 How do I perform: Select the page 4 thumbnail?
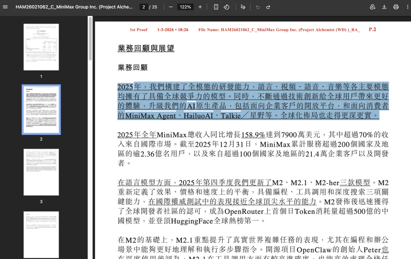(41, 234)
